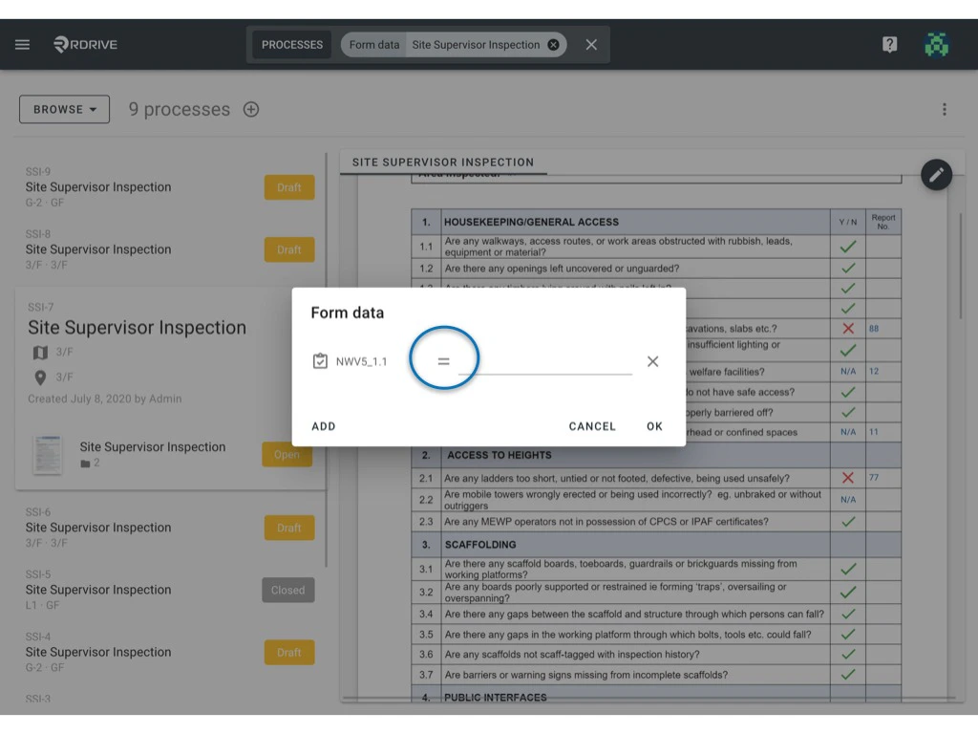978x734 pixels.
Task: Open the help question mark icon
Action: pyautogui.click(x=889, y=44)
